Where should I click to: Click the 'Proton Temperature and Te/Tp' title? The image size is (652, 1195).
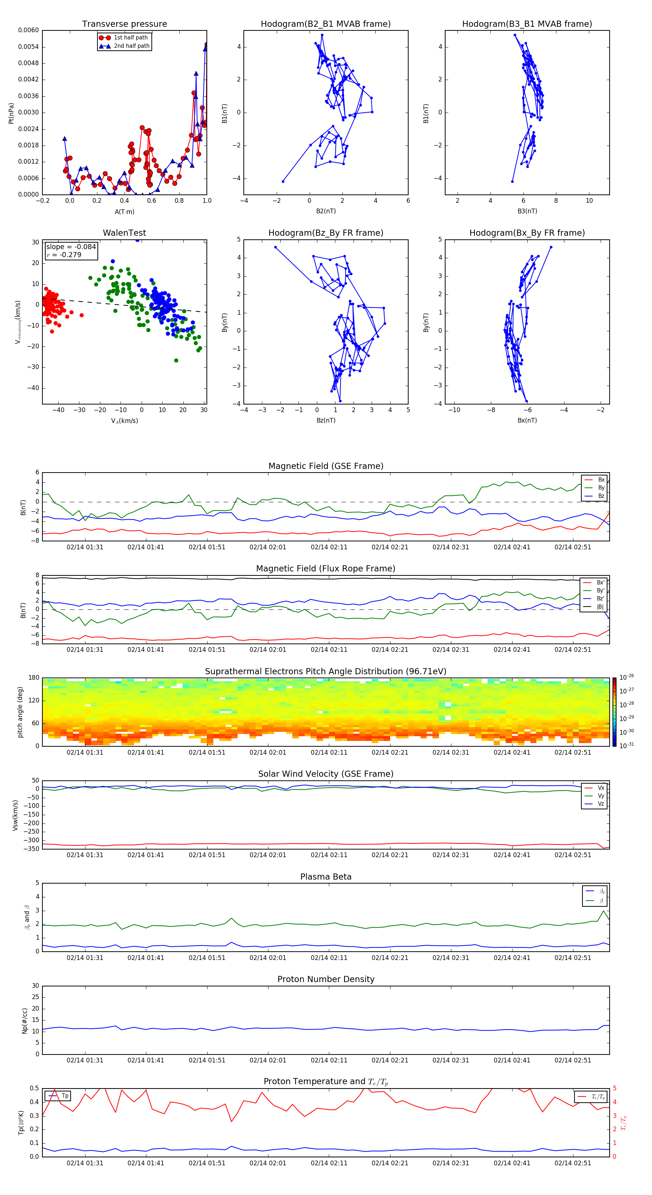click(326, 1082)
